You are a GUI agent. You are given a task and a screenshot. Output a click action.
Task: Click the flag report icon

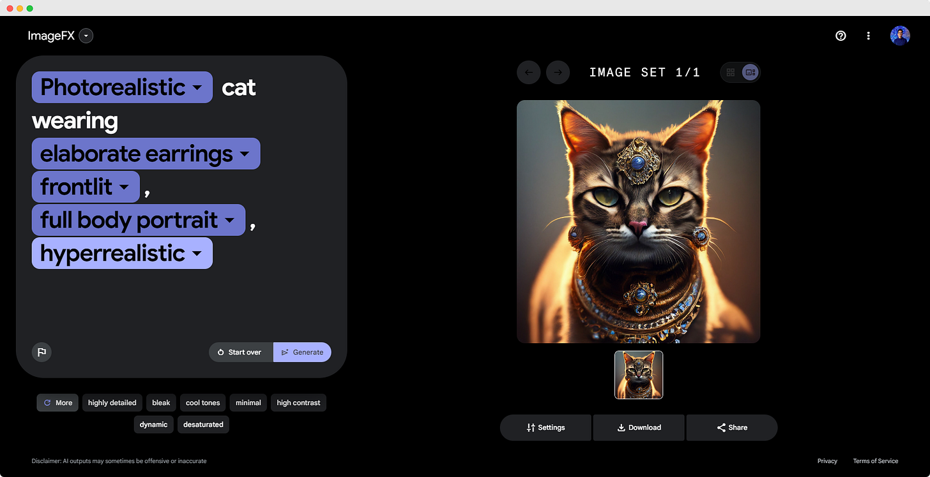[x=42, y=352]
